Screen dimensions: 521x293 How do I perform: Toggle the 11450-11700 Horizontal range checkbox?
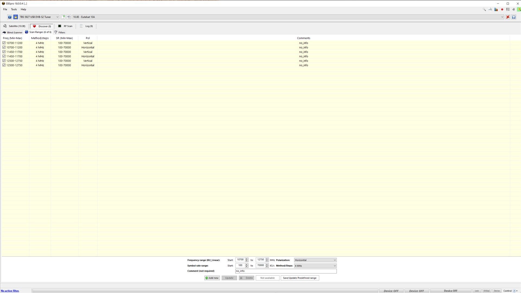point(4,56)
